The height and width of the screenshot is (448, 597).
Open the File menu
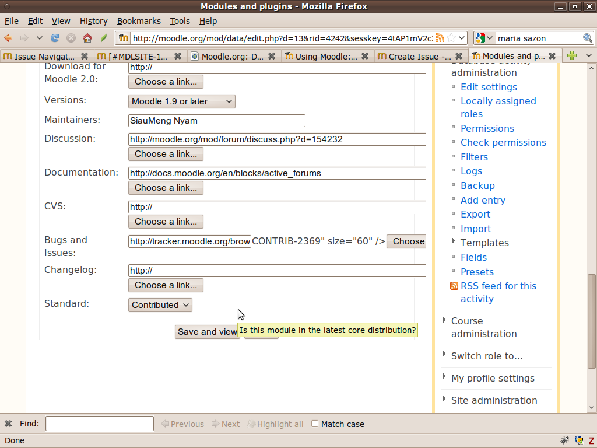pos(12,21)
